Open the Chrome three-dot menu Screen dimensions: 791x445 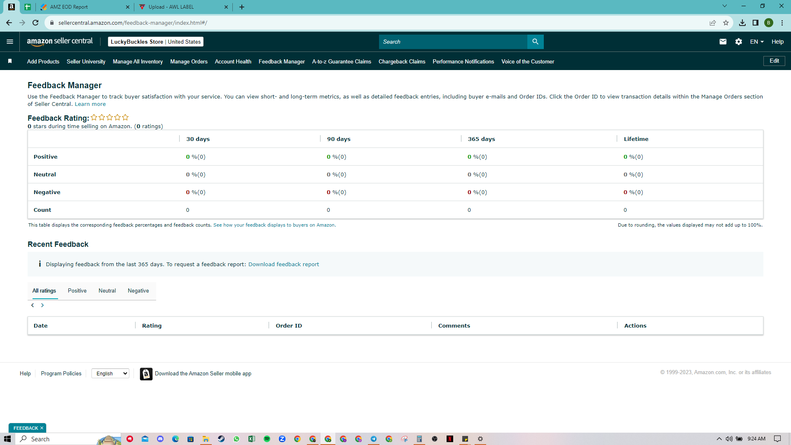pyautogui.click(x=782, y=23)
